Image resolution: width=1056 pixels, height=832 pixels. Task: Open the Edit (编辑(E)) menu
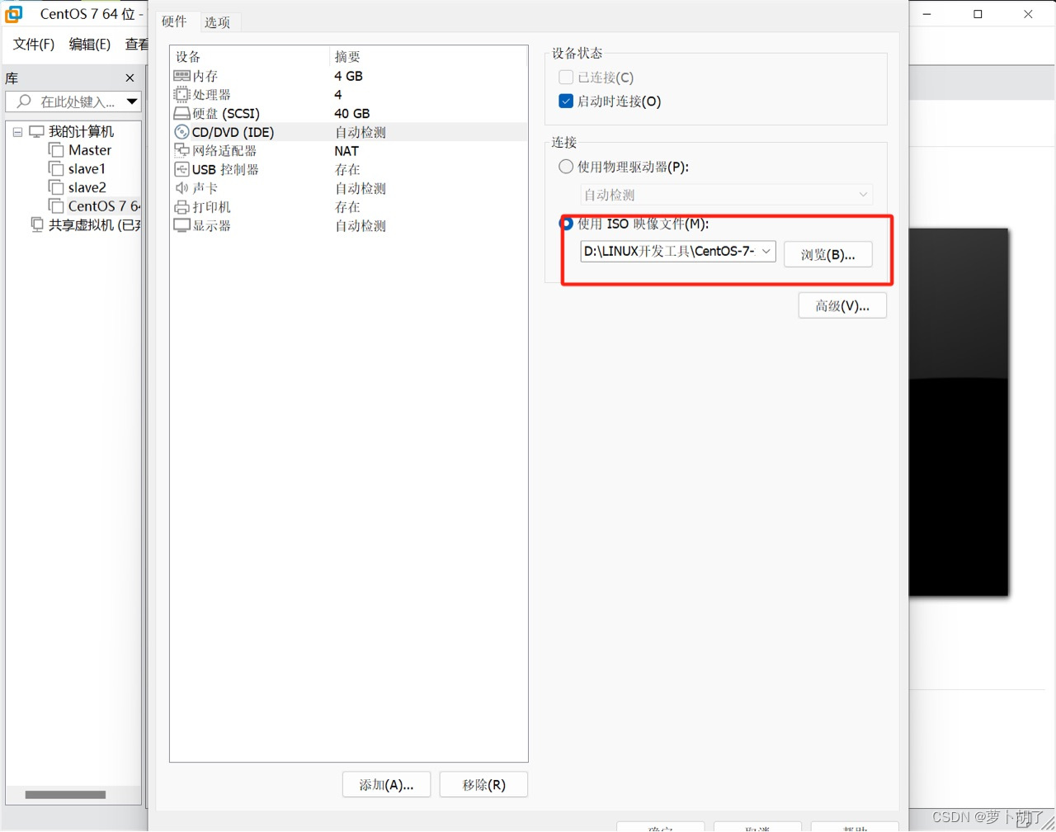(x=90, y=45)
